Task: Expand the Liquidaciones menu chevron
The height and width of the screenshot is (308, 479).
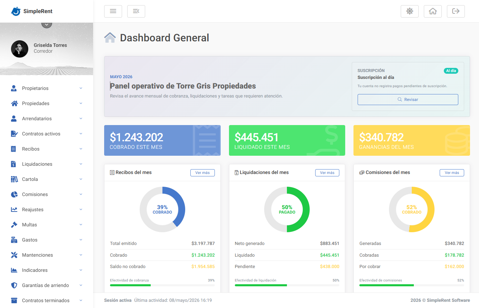Action: pyautogui.click(x=81, y=164)
